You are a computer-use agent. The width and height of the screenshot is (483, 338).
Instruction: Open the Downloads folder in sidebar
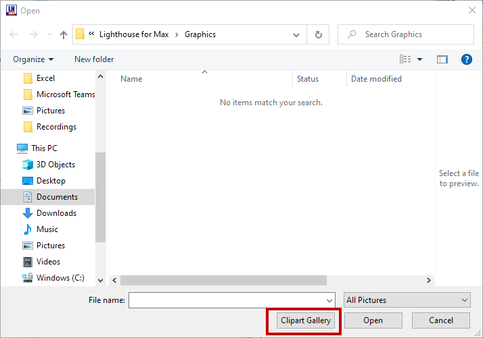pyautogui.click(x=56, y=213)
